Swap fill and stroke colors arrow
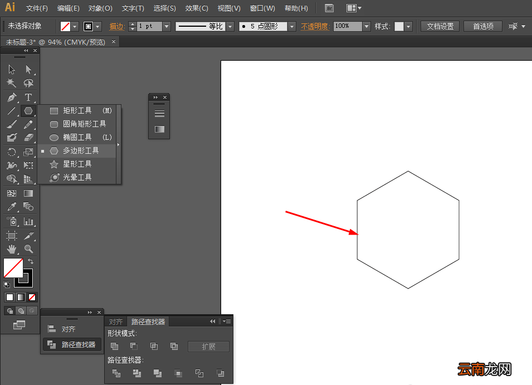The width and height of the screenshot is (532, 385). point(31,261)
